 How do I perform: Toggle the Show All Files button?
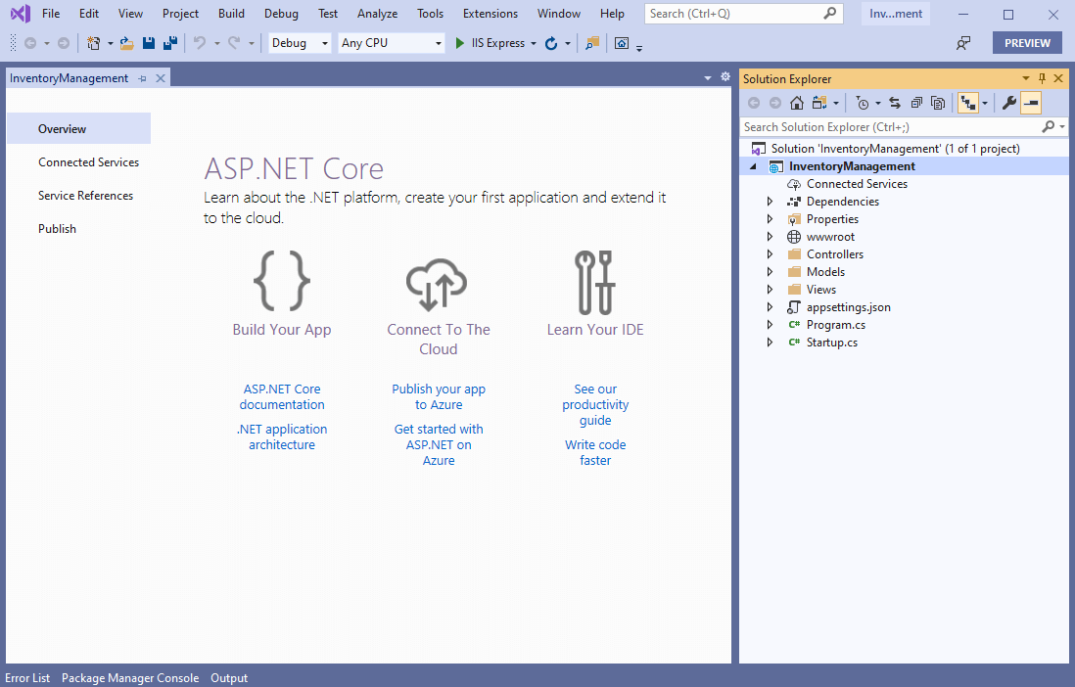[x=938, y=104]
